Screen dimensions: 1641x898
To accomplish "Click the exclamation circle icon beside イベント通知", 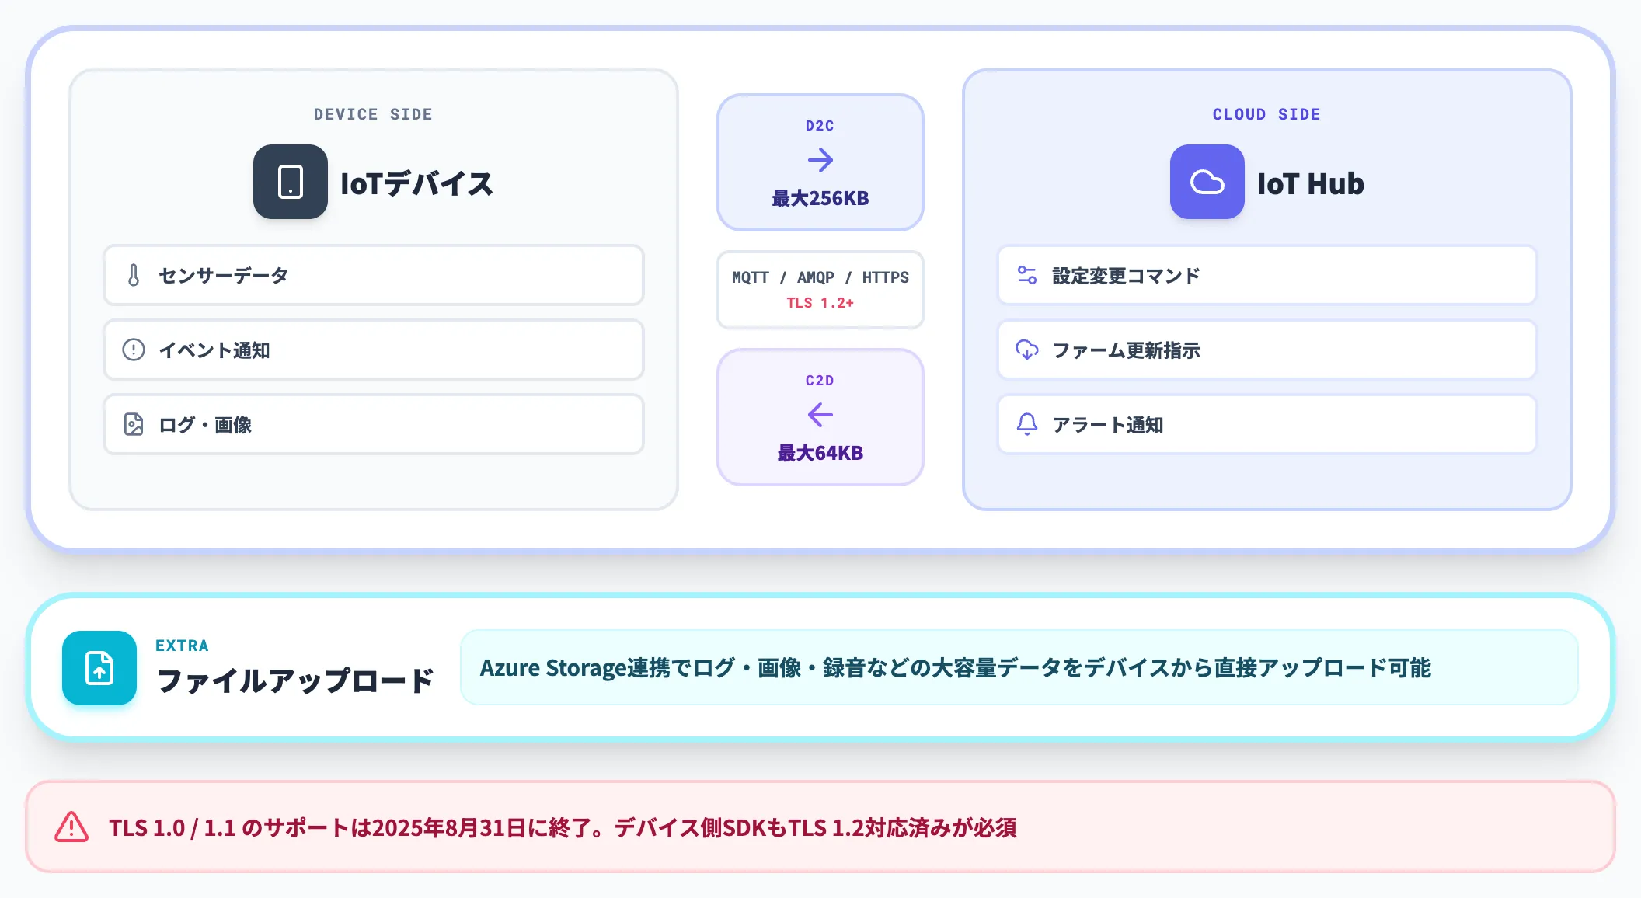I will (x=134, y=350).
